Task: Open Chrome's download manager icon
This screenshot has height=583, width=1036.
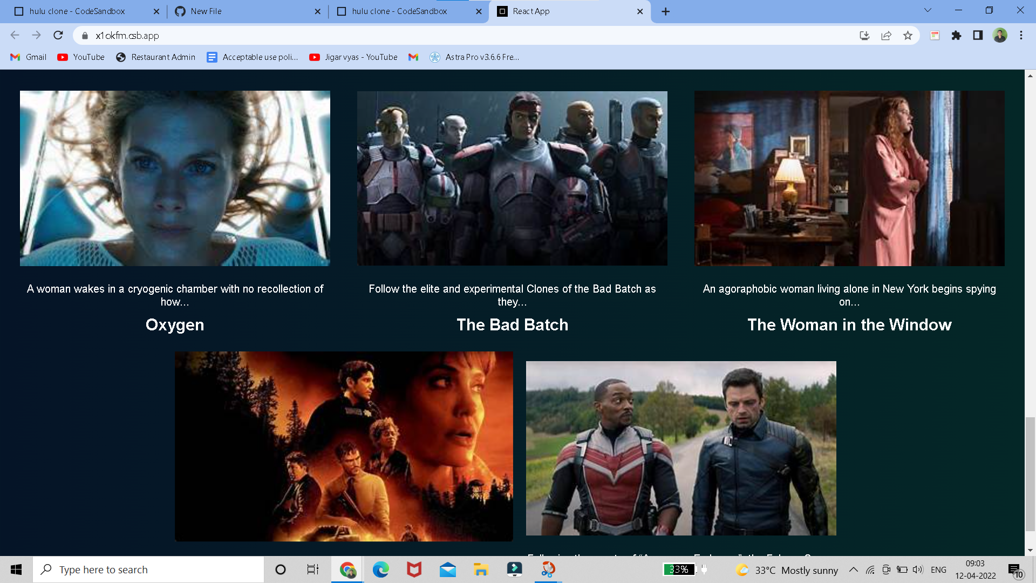Action: point(864,36)
